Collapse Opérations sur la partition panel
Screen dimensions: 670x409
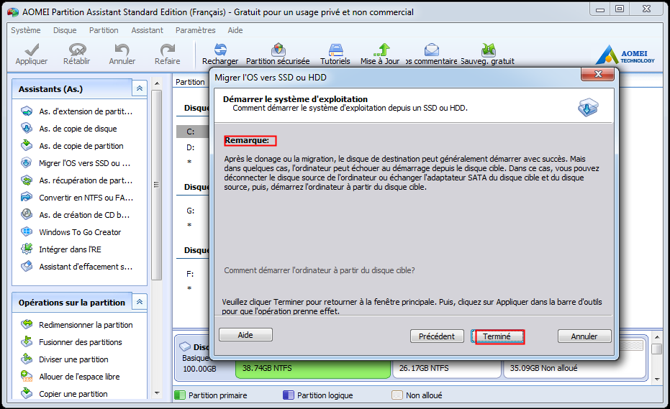[x=140, y=302]
